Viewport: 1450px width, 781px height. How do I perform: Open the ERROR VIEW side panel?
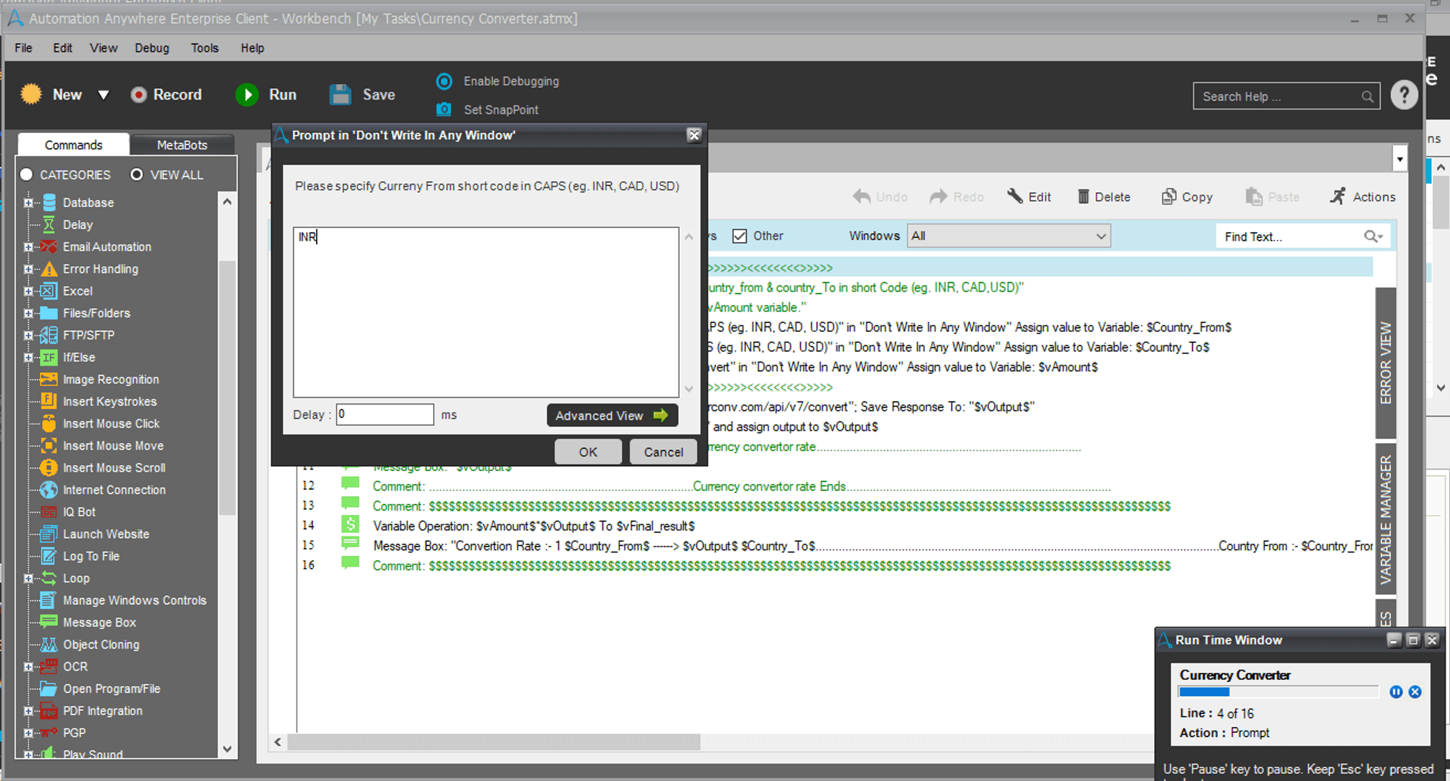1385,363
